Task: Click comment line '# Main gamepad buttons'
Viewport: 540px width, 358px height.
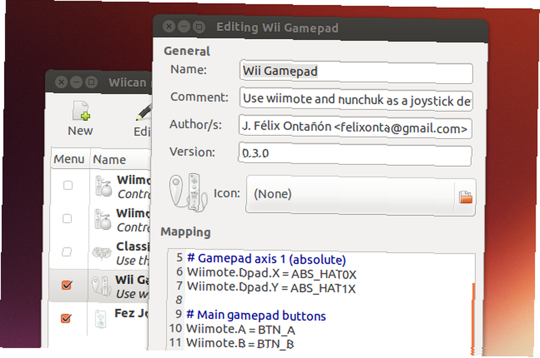Action: pyautogui.click(x=256, y=315)
